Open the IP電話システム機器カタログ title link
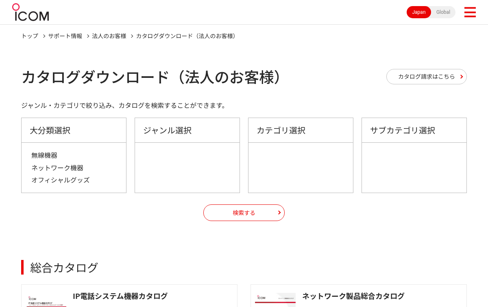This screenshot has height=307, width=488. 120,296
